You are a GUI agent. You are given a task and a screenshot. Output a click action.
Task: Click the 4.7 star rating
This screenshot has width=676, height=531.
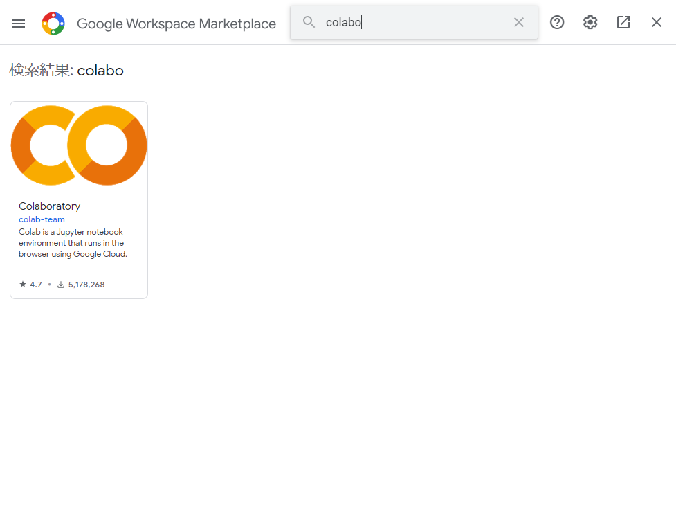pos(30,285)
